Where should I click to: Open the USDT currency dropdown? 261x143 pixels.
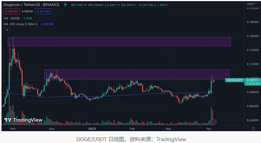pyautogui.click(x=252, y=4)
